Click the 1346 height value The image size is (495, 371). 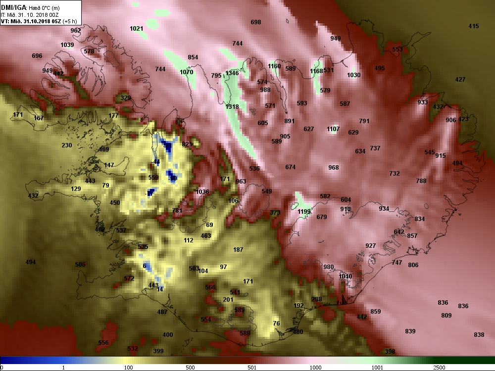[232, 73]
